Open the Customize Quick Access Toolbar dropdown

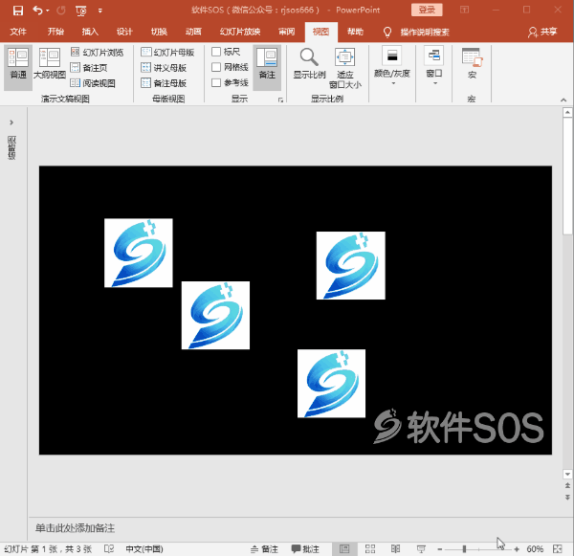click(x=99, y=11)
